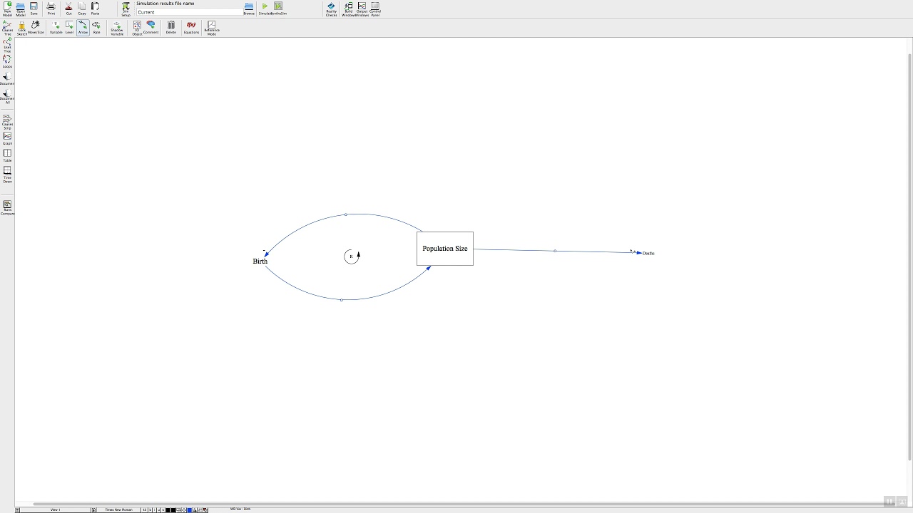Open the Uses Tree analysis tool
Screen dimensions: 913x513
pyautogui.click(x=7, y=45)
